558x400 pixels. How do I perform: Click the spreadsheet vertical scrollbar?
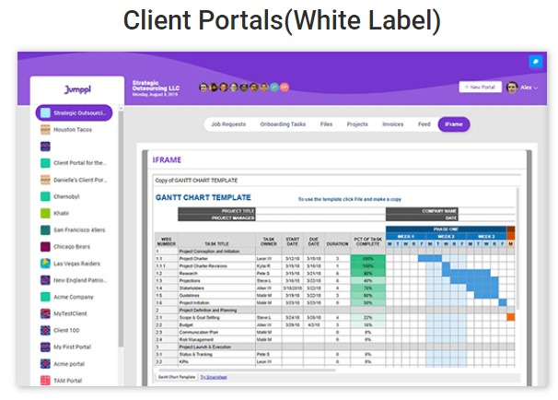click(x=518, y=250)
